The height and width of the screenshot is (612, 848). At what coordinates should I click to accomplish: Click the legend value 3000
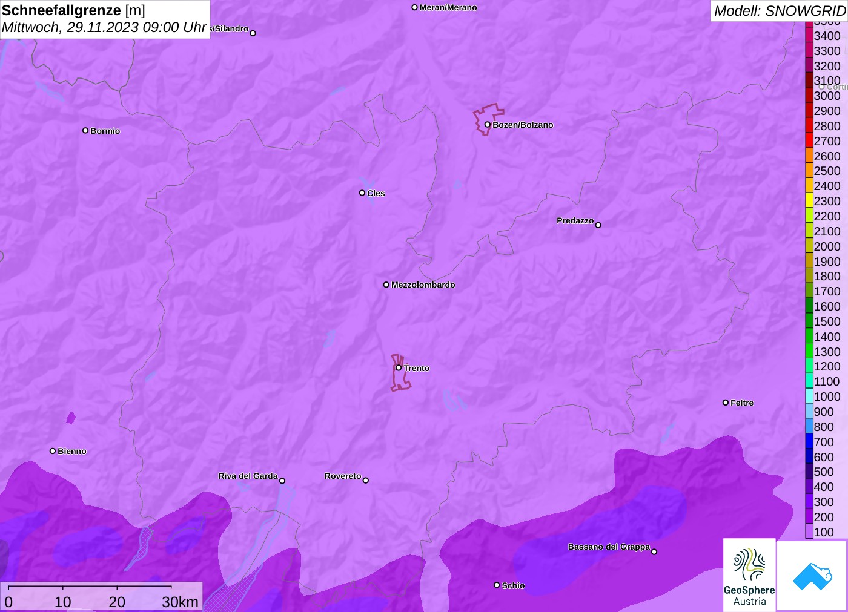827,96
